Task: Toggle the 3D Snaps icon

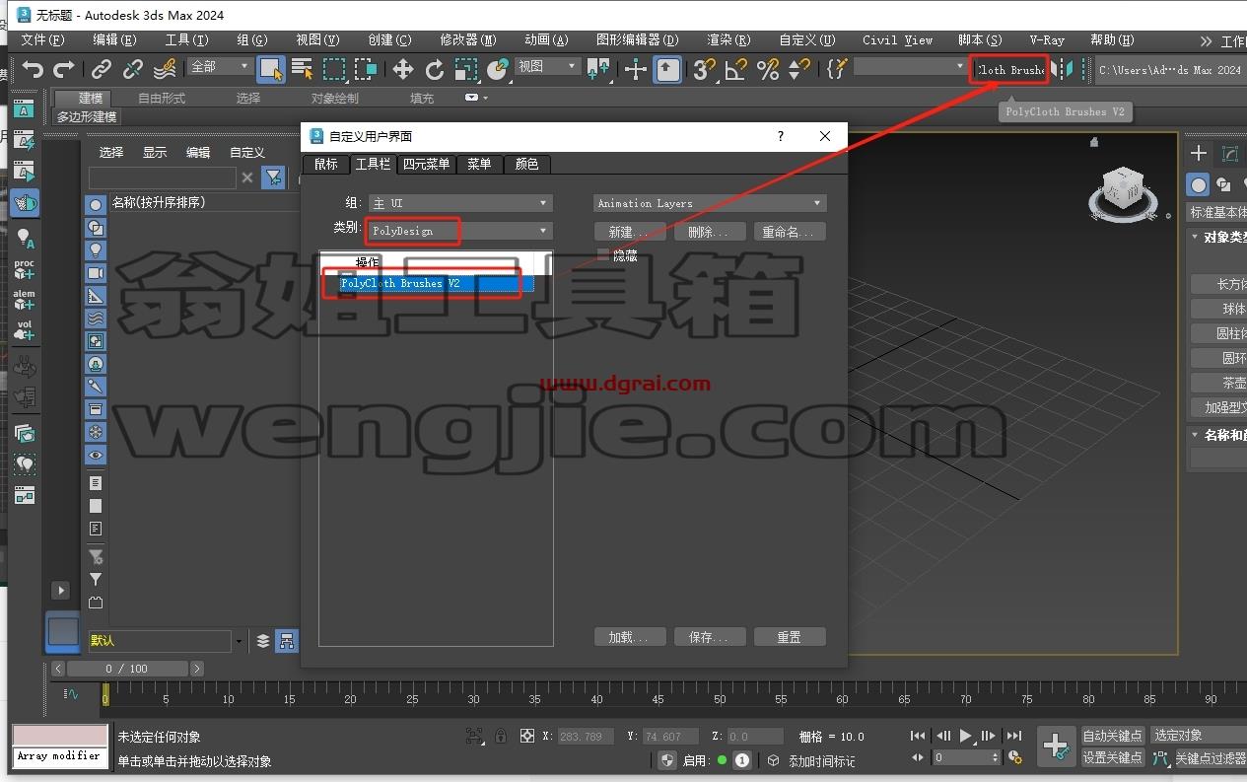Action: coord(704,69)
